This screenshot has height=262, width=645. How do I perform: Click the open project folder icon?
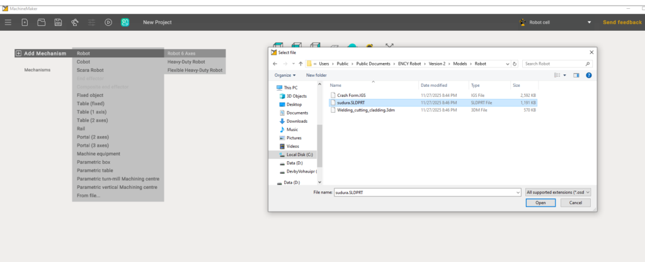[x=42, y=22]
